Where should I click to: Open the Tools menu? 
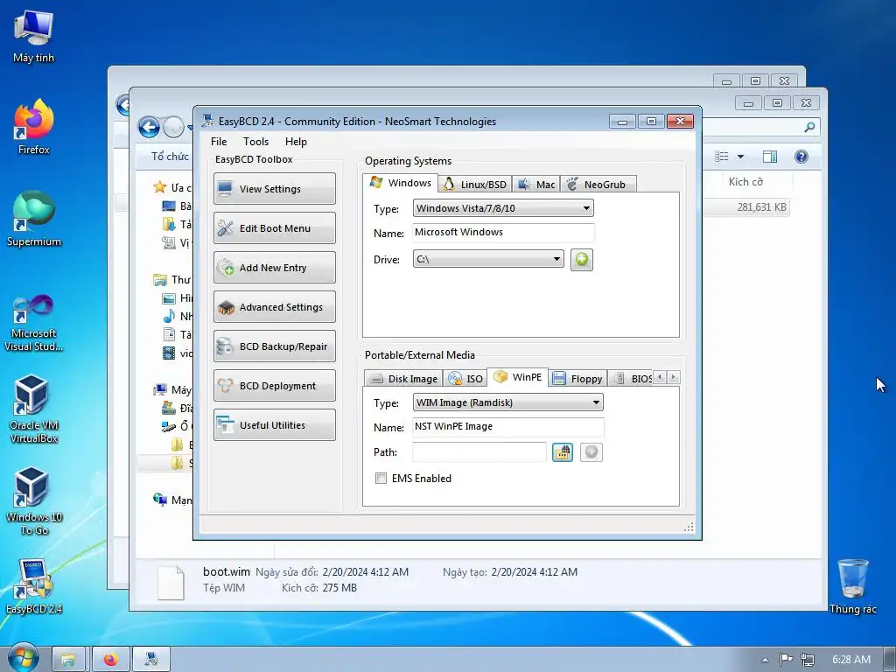[x=255, y=142]
